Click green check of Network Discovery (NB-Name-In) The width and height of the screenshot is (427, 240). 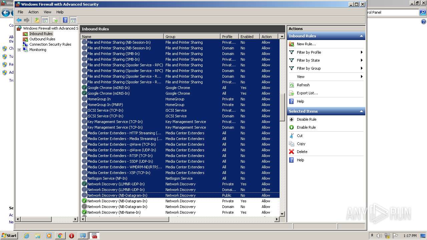pyautogui.click(x=84, y=212)
